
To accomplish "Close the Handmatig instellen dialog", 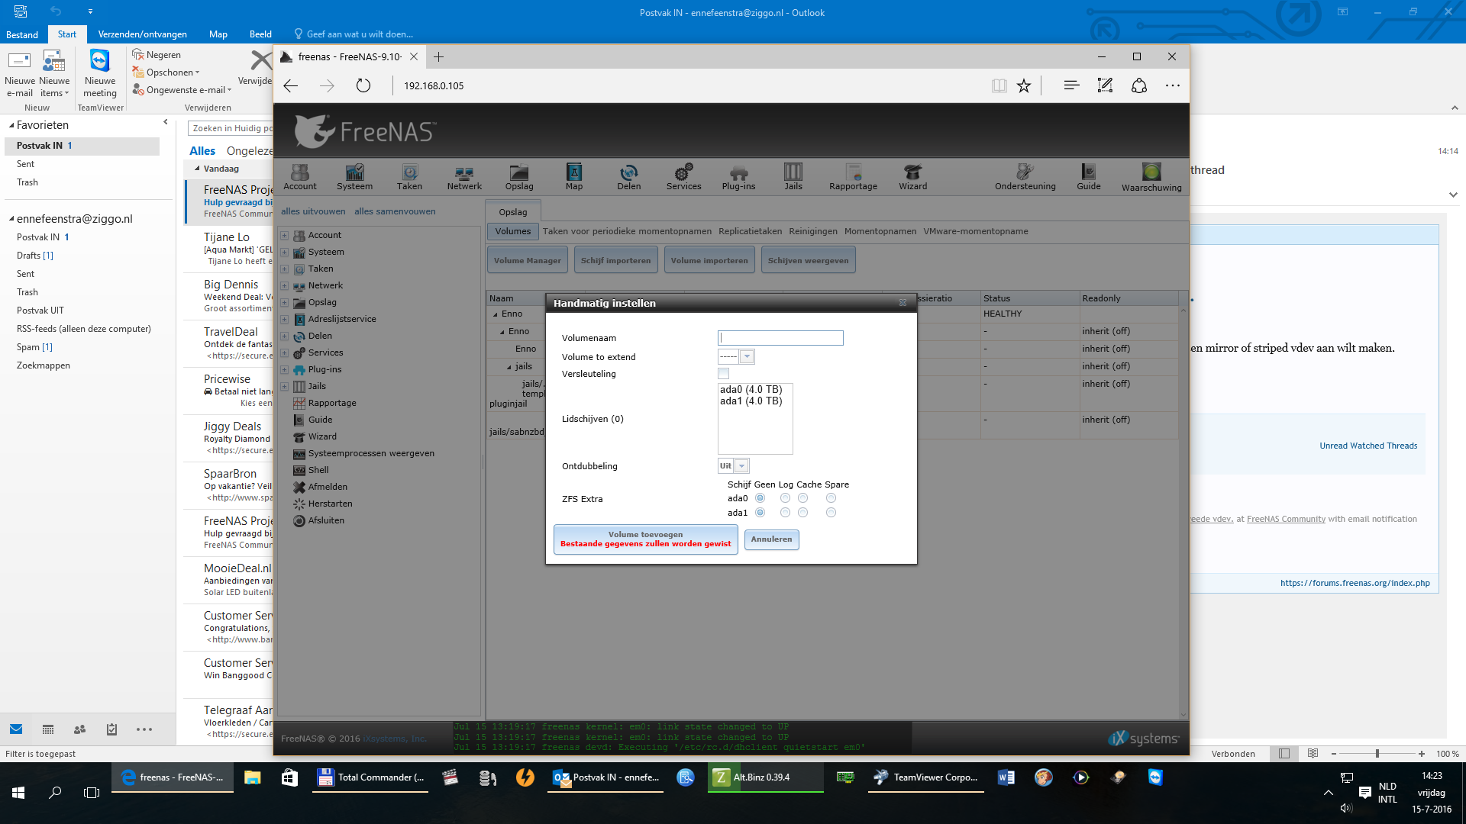I will 903,303.
